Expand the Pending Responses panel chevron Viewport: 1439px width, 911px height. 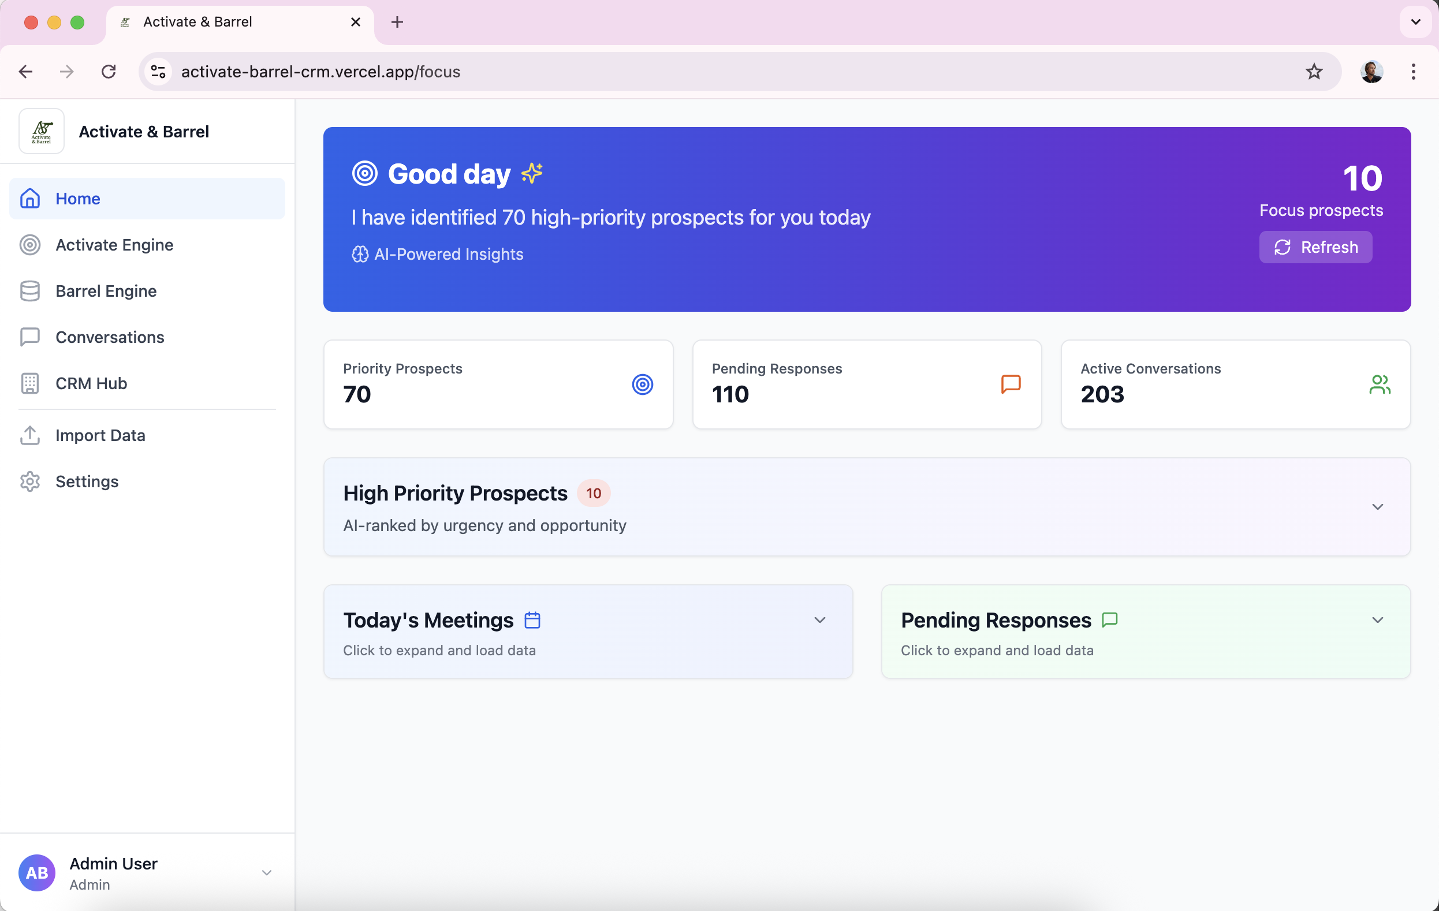[x=1377, y=620]
